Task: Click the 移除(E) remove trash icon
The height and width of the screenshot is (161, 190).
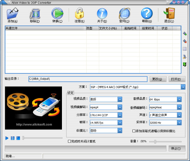Action: (35, 14)
